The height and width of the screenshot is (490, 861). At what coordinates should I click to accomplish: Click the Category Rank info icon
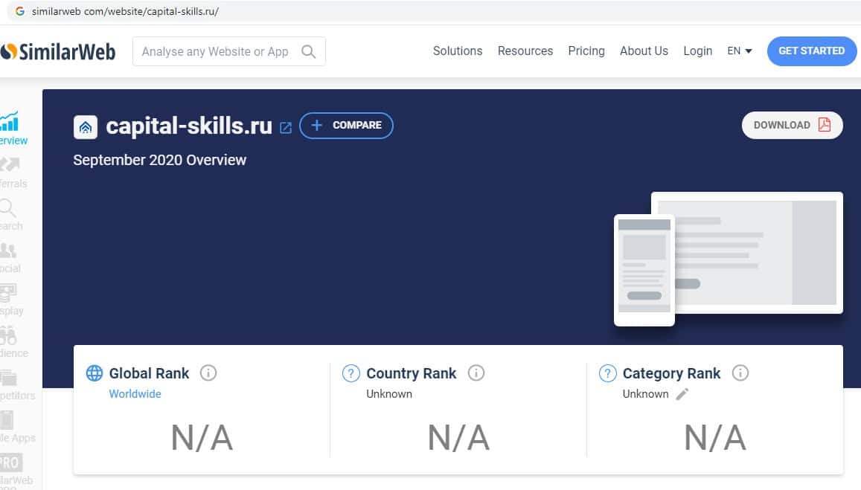pyautogui.click(x=740, y=373)
